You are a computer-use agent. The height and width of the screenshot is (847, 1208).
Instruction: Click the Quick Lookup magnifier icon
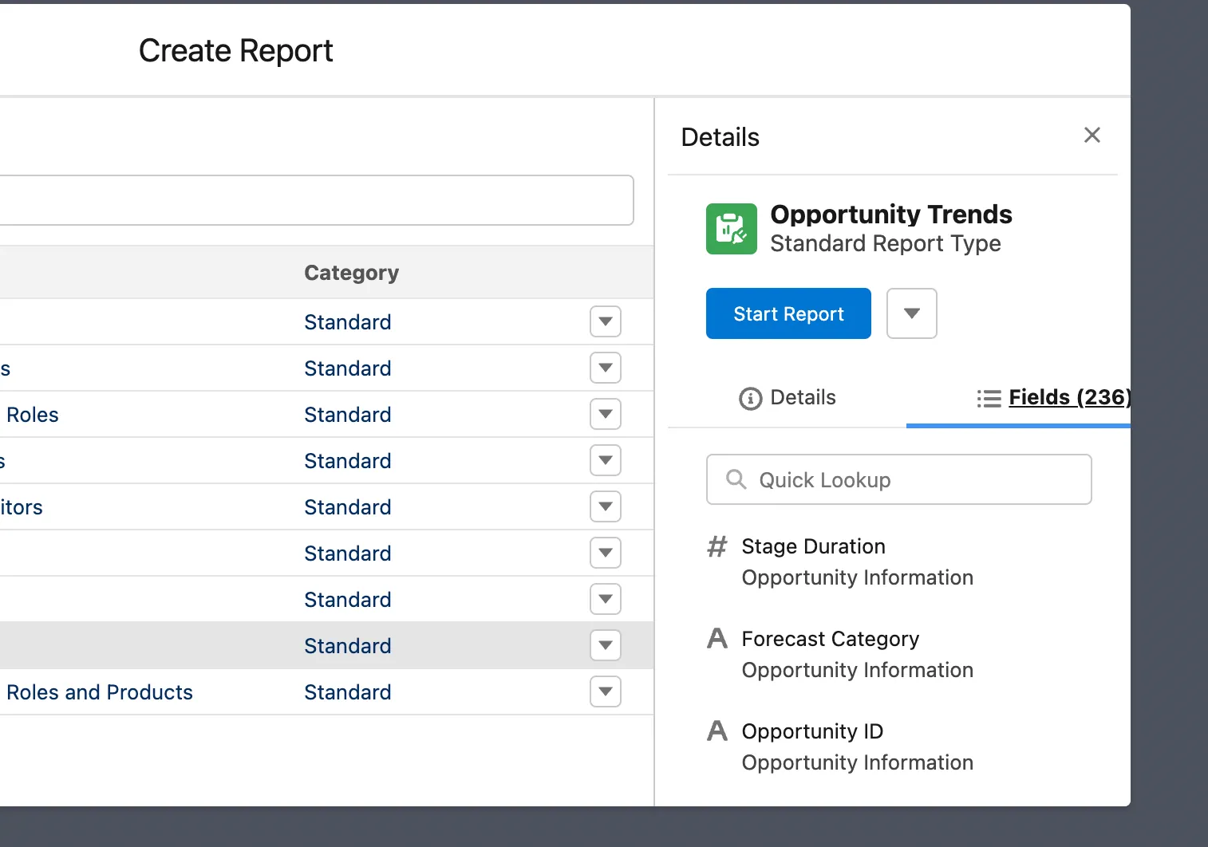point(736,479)
